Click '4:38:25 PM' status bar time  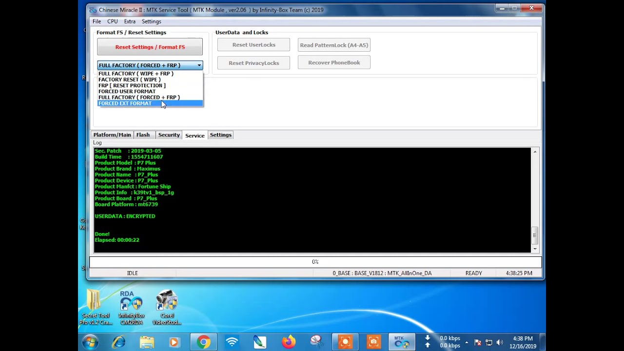519,273
